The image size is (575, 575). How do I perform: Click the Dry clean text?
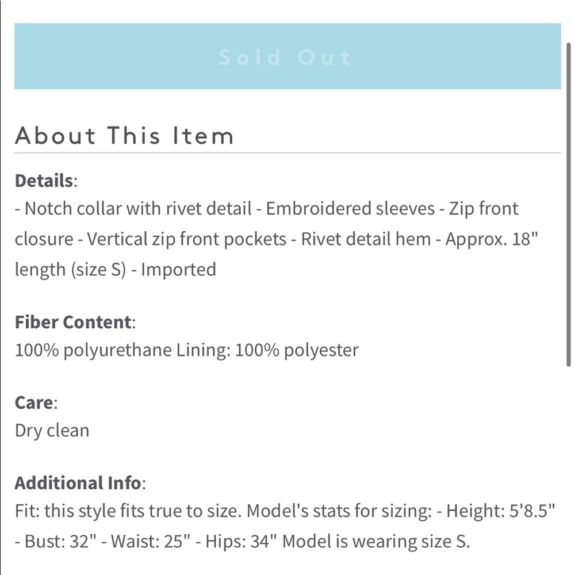tap(52, 431)
